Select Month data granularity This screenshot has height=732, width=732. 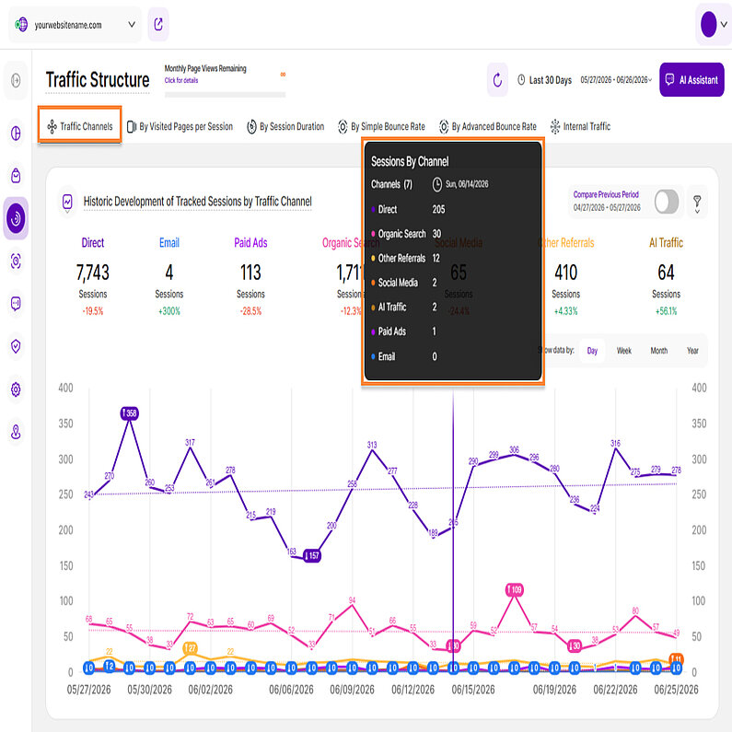point(658,351)
